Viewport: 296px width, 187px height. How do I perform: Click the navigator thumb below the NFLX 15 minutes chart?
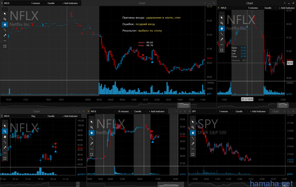(x=170, y=185)
